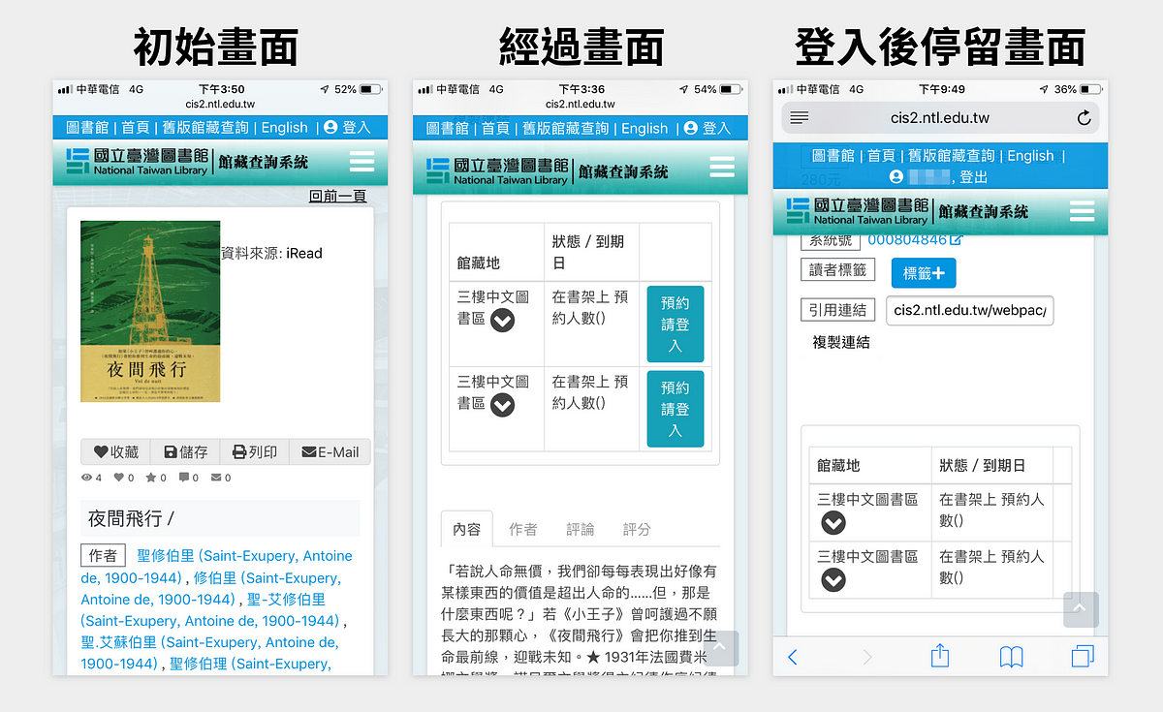Switch to the 作者 tab
This screenshot has width=1163, height=712.
[522, 529]
